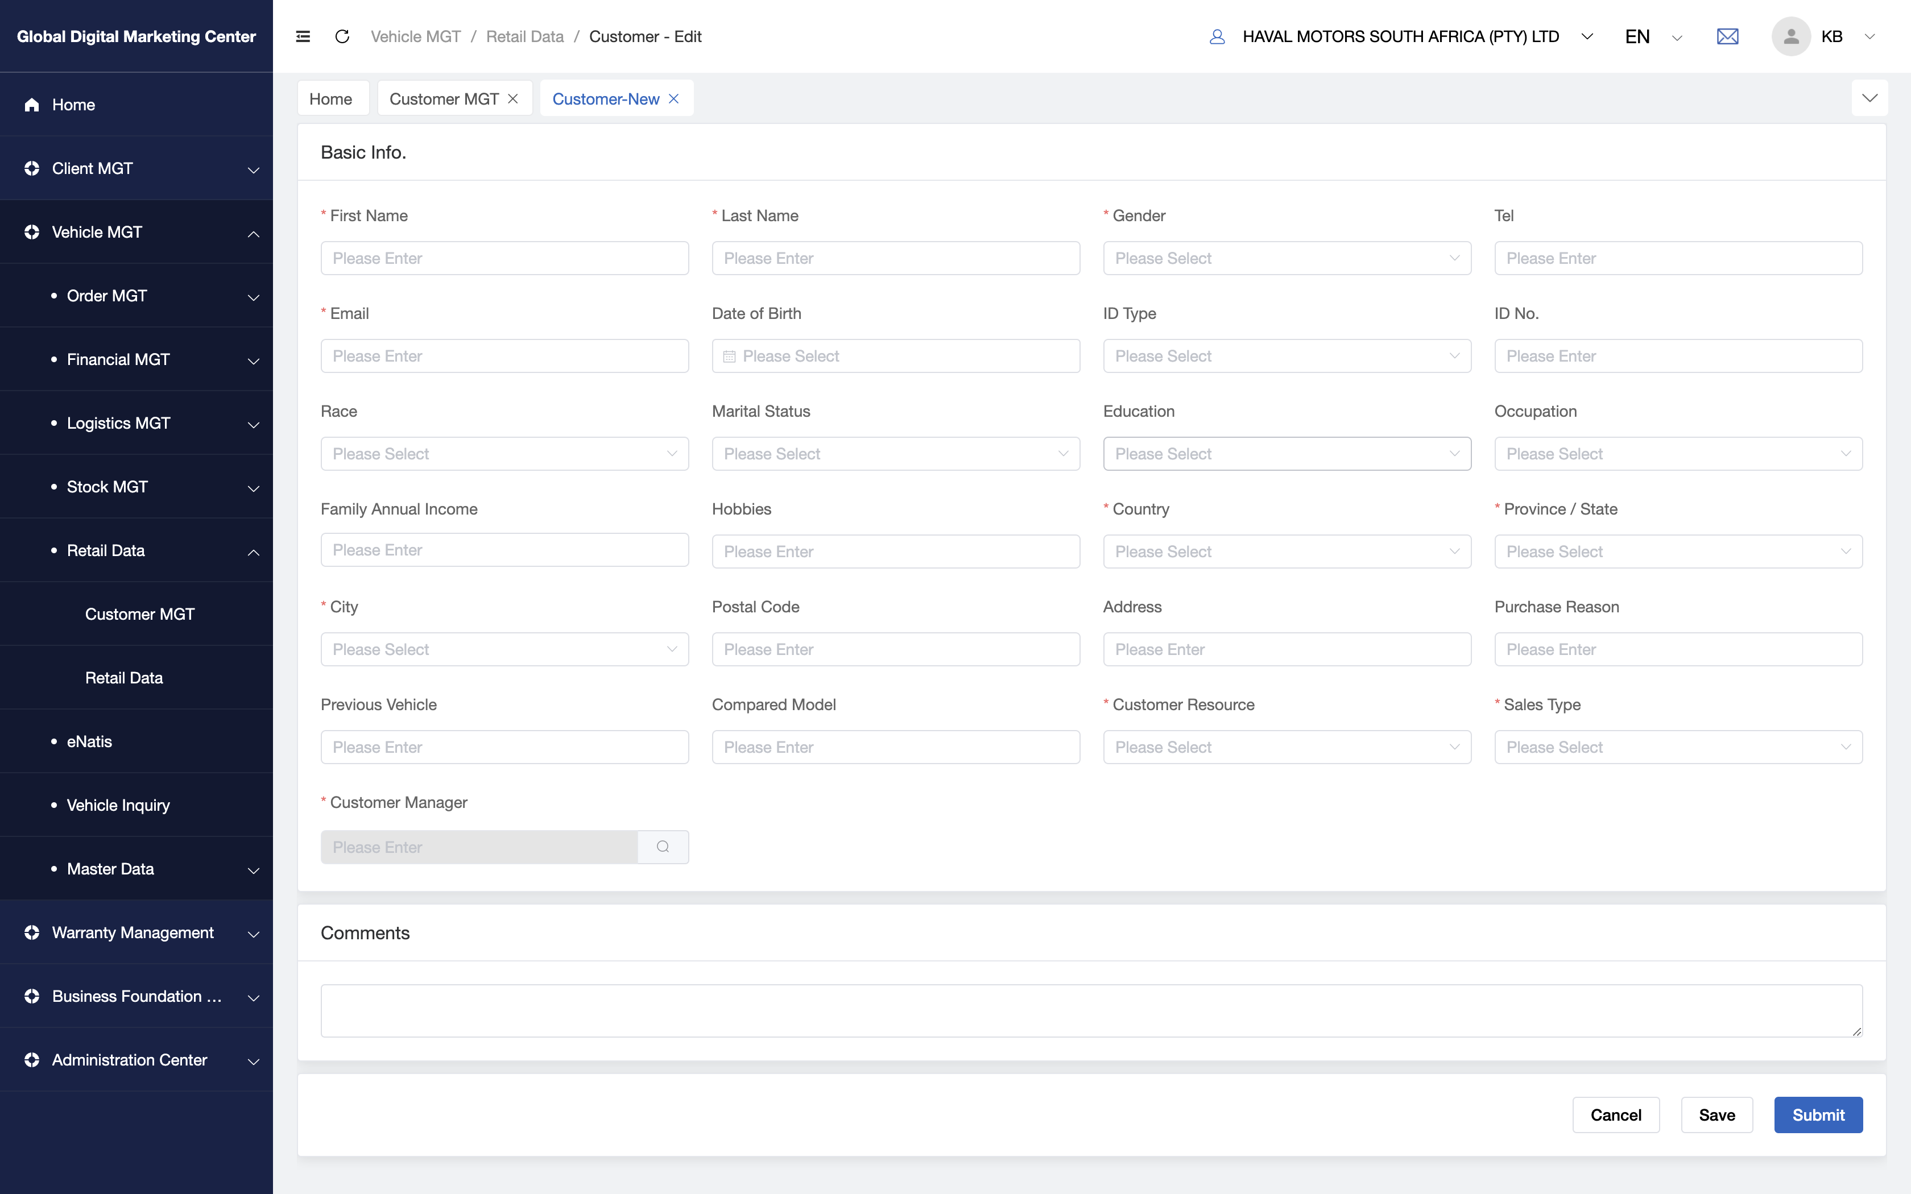Screen dimensions: 1911x1194
Task: Focus the Purchase Reason input field
Action: click(1678, 649)
